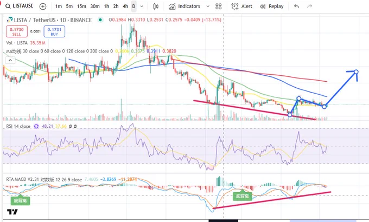Click the MA value 0.3375 in green

138,51
